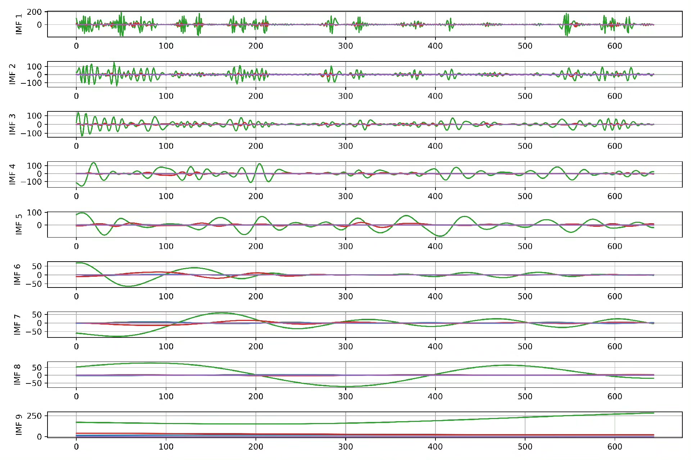Click the "IMF 6" y-axis label

[17, 275]
